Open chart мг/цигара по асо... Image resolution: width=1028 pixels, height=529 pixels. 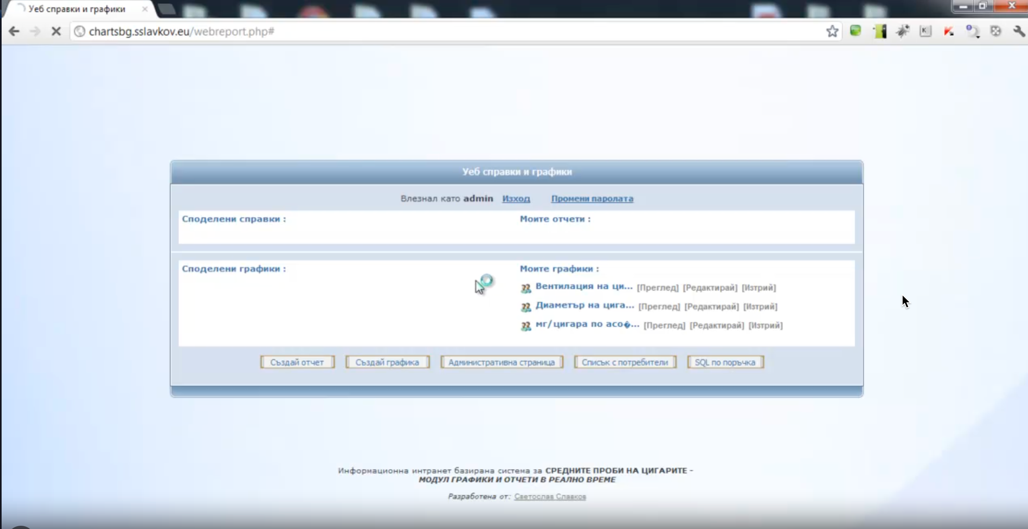click(587, 324)
